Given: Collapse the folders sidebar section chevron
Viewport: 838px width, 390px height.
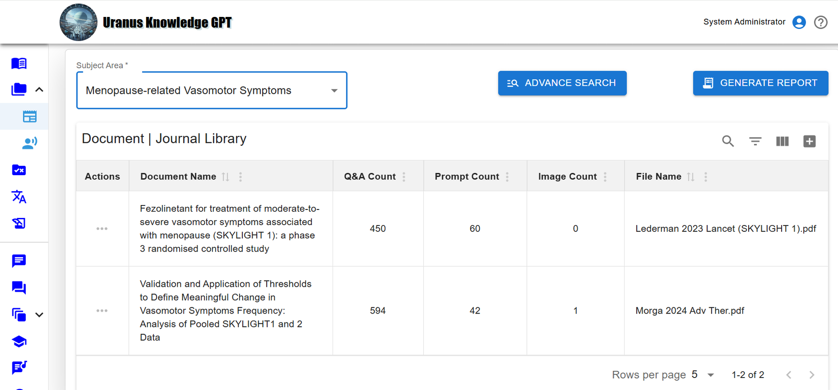Looking at the screenshot, I should coord(39,89).
